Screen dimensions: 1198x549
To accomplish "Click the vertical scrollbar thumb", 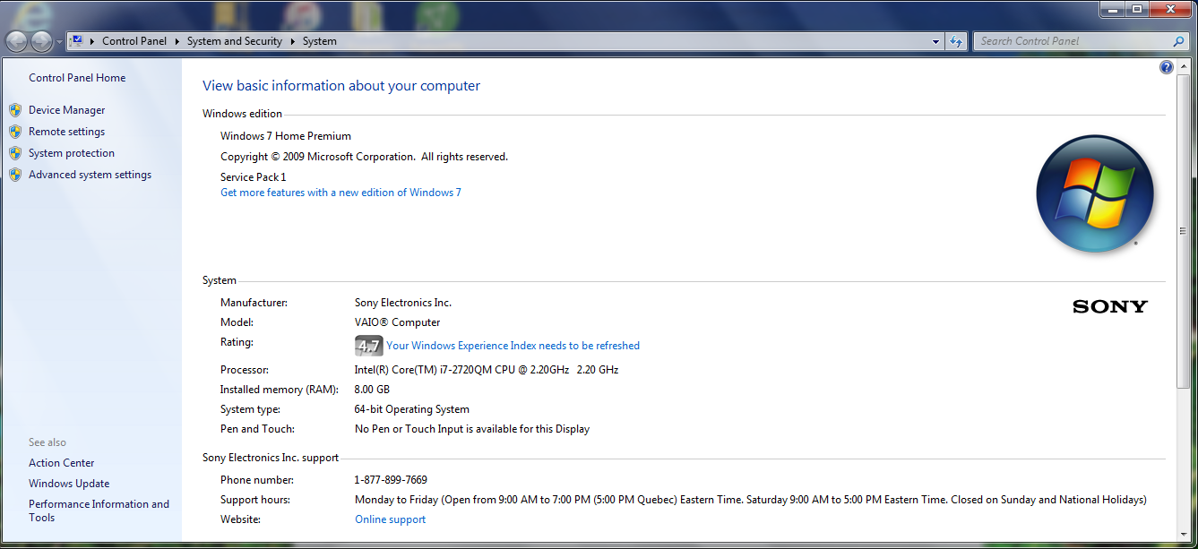I will [x=1185, y=230].
